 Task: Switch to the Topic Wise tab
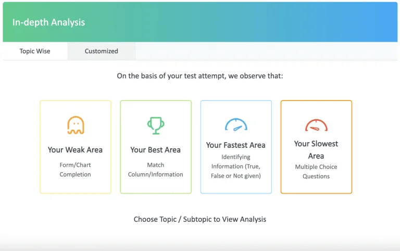pos(35,51)
